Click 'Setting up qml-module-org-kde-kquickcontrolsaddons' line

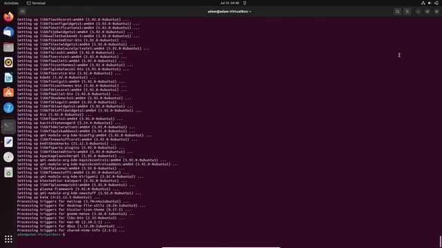point(98,164)
